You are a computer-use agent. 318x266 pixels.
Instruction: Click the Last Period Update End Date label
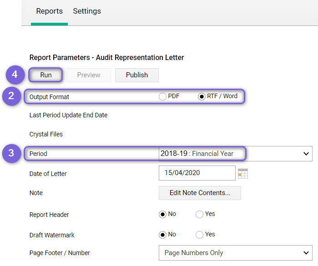68,115
